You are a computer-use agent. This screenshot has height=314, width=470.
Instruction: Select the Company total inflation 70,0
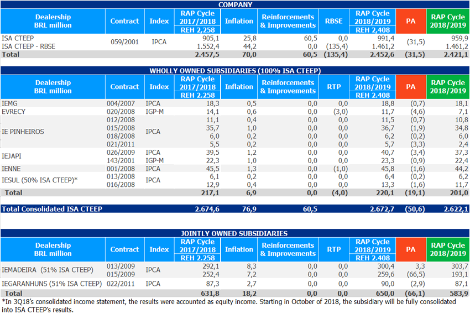[249, 55]
